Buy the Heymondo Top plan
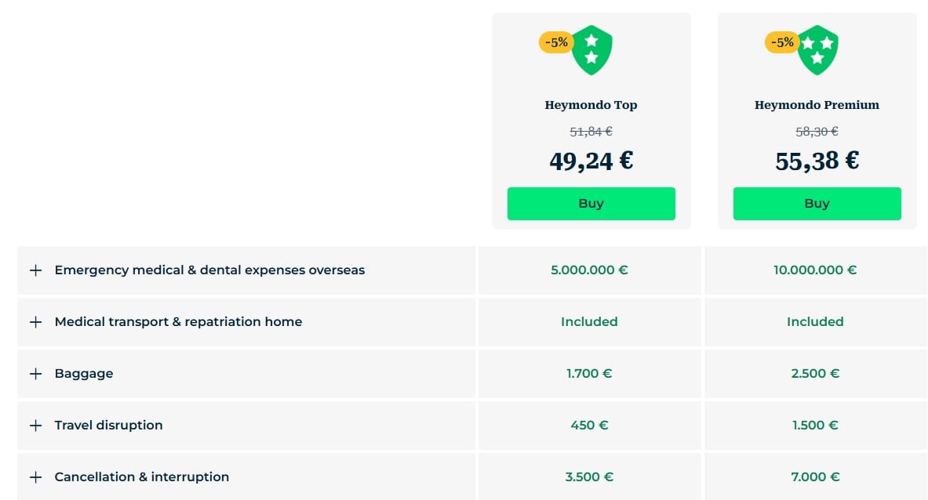Viewport: 928px width, 500px height. 591,203
